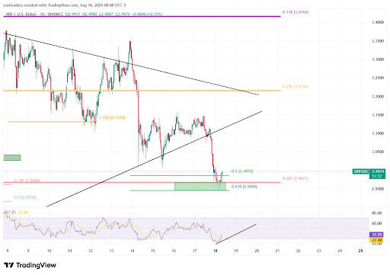390x275 pixels.
Task: Select the large green support zone rectangle
Action: point(200,186)
